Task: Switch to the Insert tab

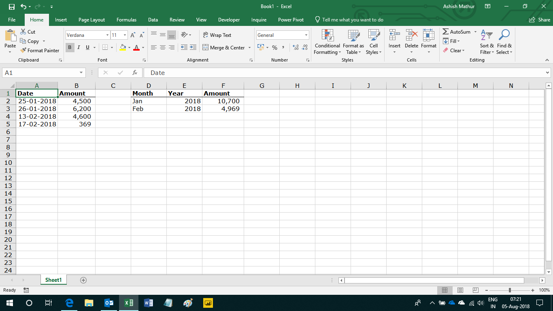Action: point(61,20)
